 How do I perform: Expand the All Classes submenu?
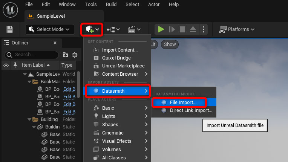click(117, 157)
